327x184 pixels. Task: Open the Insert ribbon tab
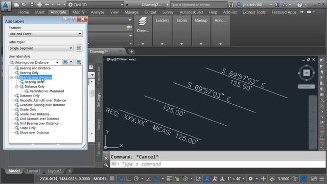[40, 12]
